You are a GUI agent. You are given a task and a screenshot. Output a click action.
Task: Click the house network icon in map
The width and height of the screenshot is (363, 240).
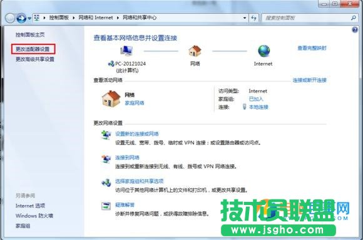pyautogui.click(x=195, y=51)
